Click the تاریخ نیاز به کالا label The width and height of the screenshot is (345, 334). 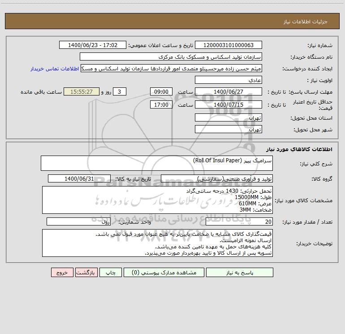[x=133, y=179]
